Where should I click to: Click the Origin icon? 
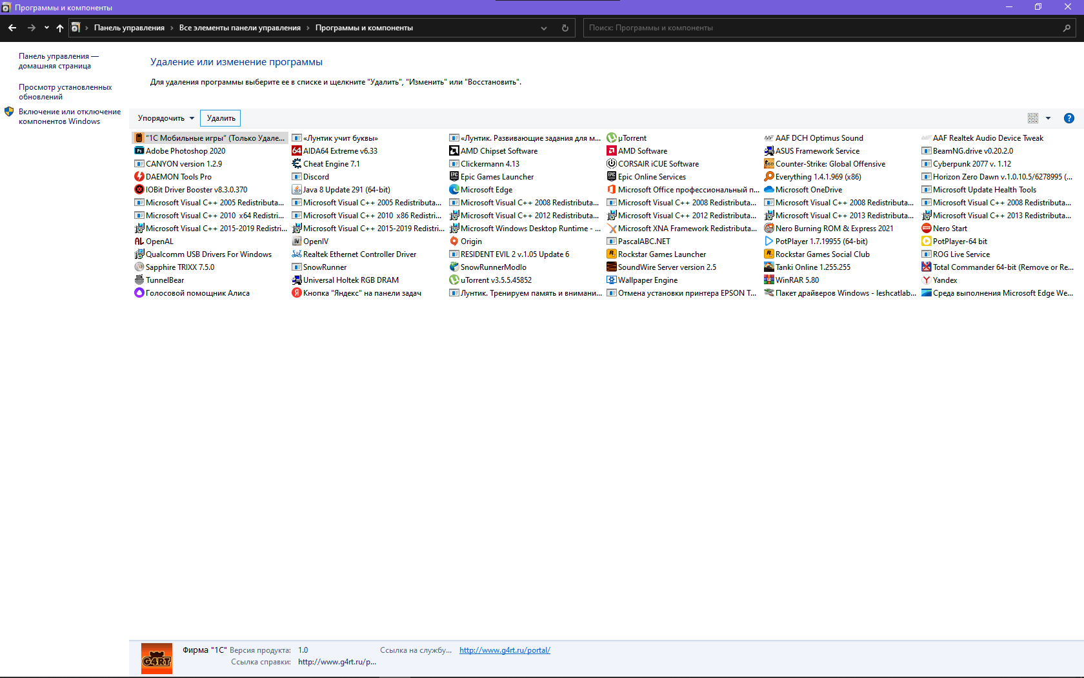click(454, 241)
